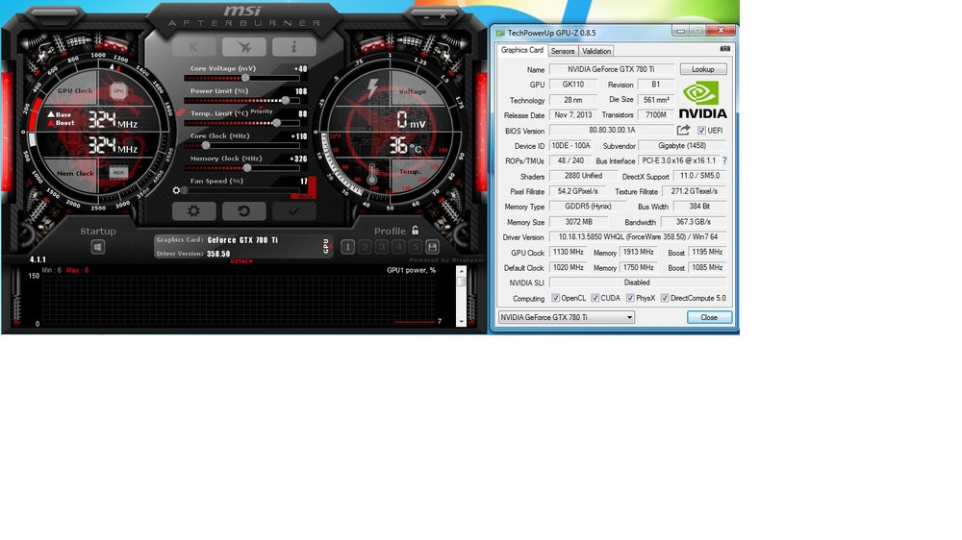Screen dimensions: 962x540
Task: Click monitoring graph scrollbar down arrow
Action: [x=462, y=321]
